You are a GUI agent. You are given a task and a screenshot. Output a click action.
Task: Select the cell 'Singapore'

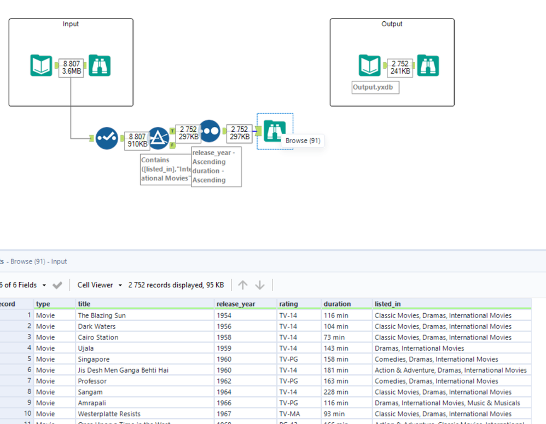(x=144, y=360)
